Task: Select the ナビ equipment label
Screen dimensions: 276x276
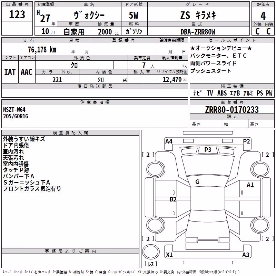Action: tap(197, 93)
